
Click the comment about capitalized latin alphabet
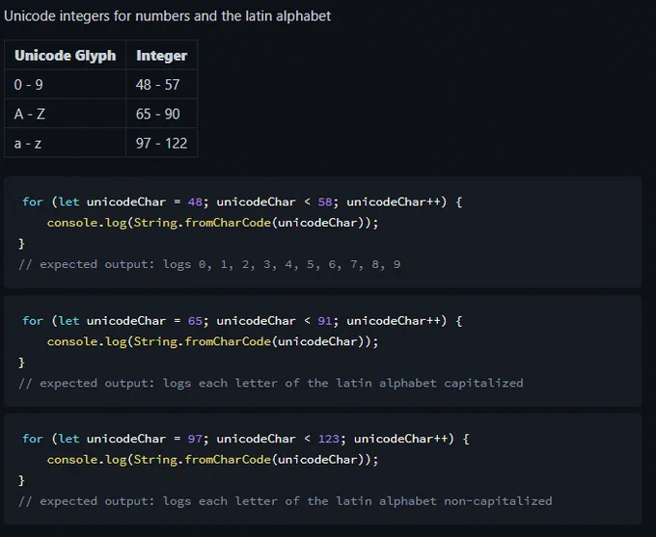[271, 383]
